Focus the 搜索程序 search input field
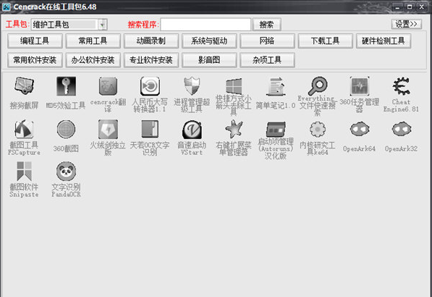Screen dimensions: 432x297 [x=206, y=25]
